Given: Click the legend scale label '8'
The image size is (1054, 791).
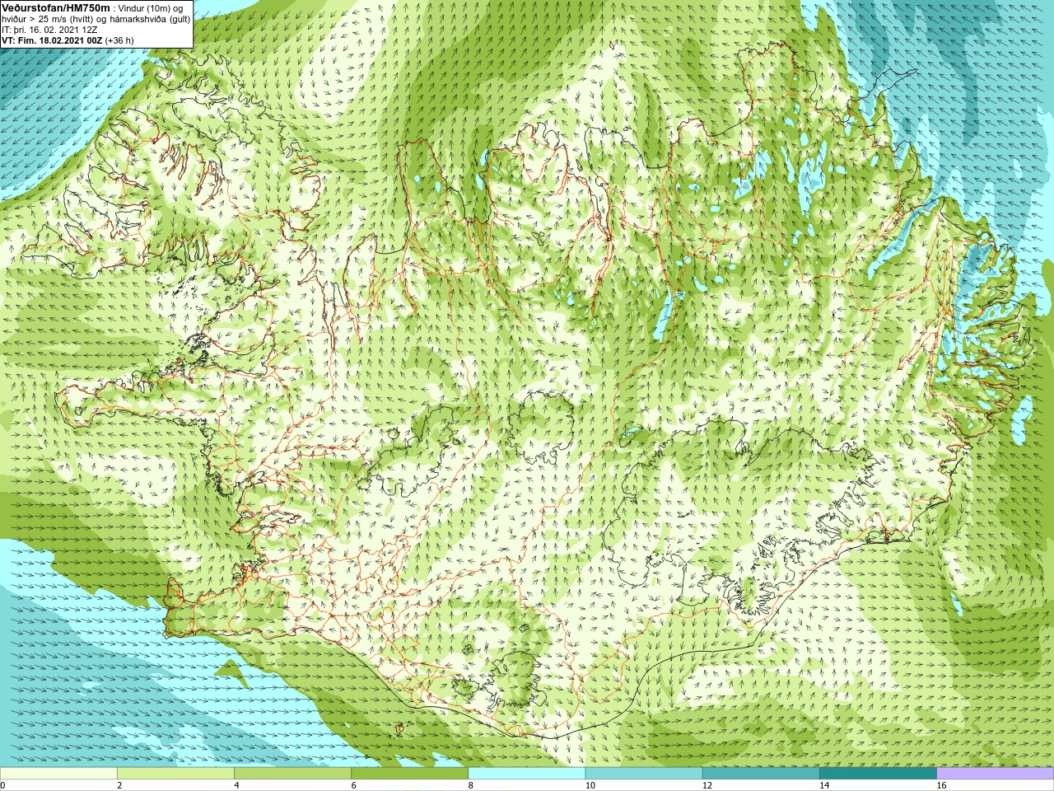Looking at the screenshot, I should (x=472, y=785).
